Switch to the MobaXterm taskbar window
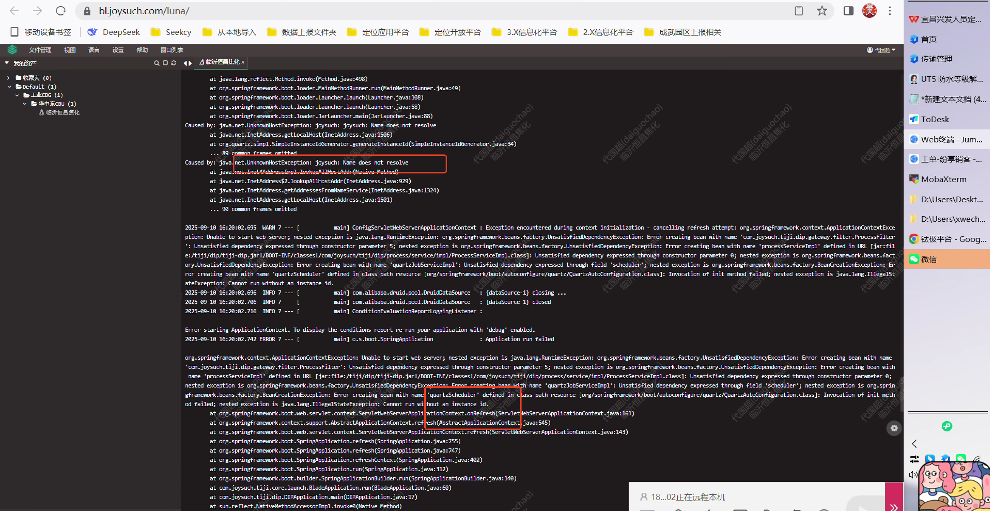This screenshot has width=990, height=511. click(947, 179)
